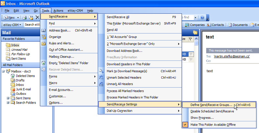The width and height of the screenshot is (259, 133).
Task: Click the Contacts icon in the eWay-CRM toolbar
Action: pos(209,25)
